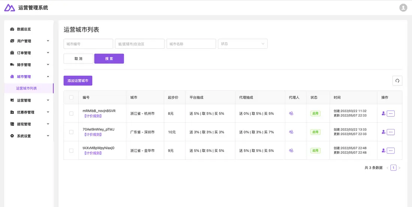Screen dimensions: 412x207
Task: Open 数据总览 in sidebar
Action: [x=24, y=29]
